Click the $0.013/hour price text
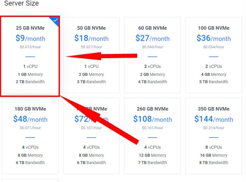Viewport: 246px width, 182px height. 30,47
